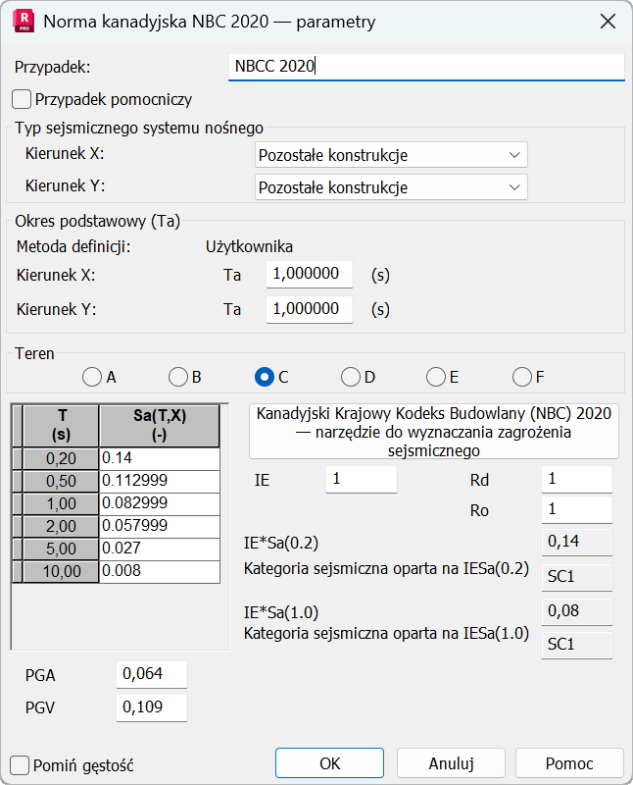Image resolution: width=633 pixels, height=785 pixels.
Task: Open the NBC 2020 seismic hazard tool button
Action: click(434, 432)
